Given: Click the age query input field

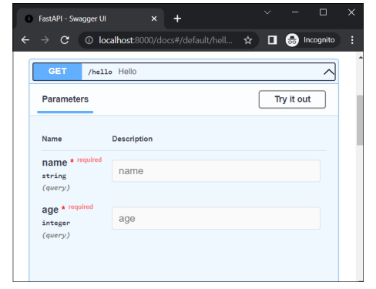Looking at the screenshot, I should [x=216, y=218].
